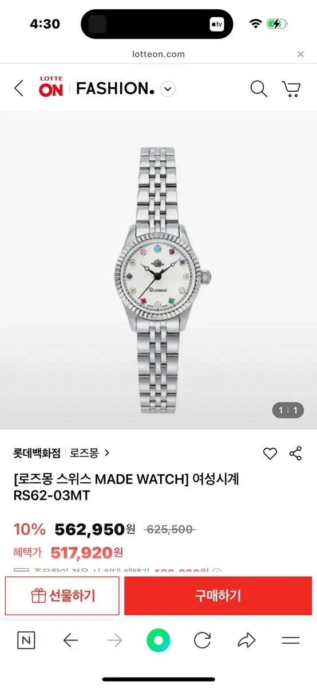The height and width of the screenshot is (688, 317).
Task: Tap the share icon beside the heart
Action: [x=295, y=453]
